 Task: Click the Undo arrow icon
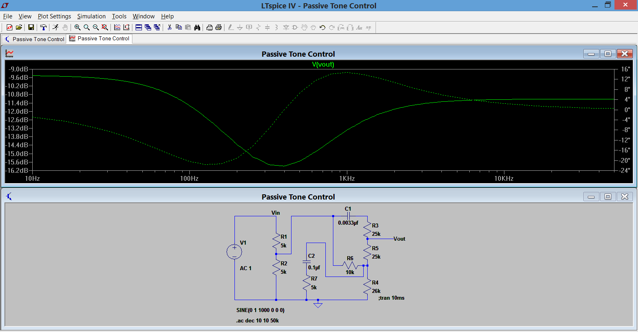(323, 28)
